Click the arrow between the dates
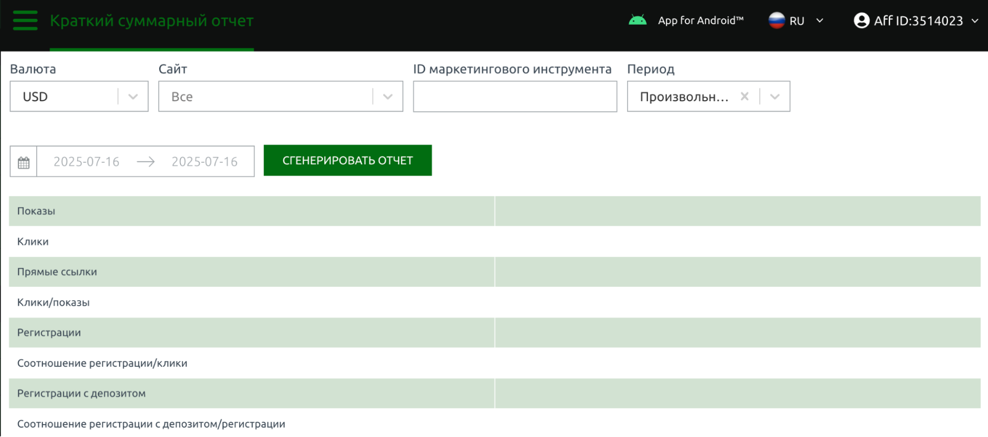This screenshot has width=988, height=437. (x=146, y=162)
